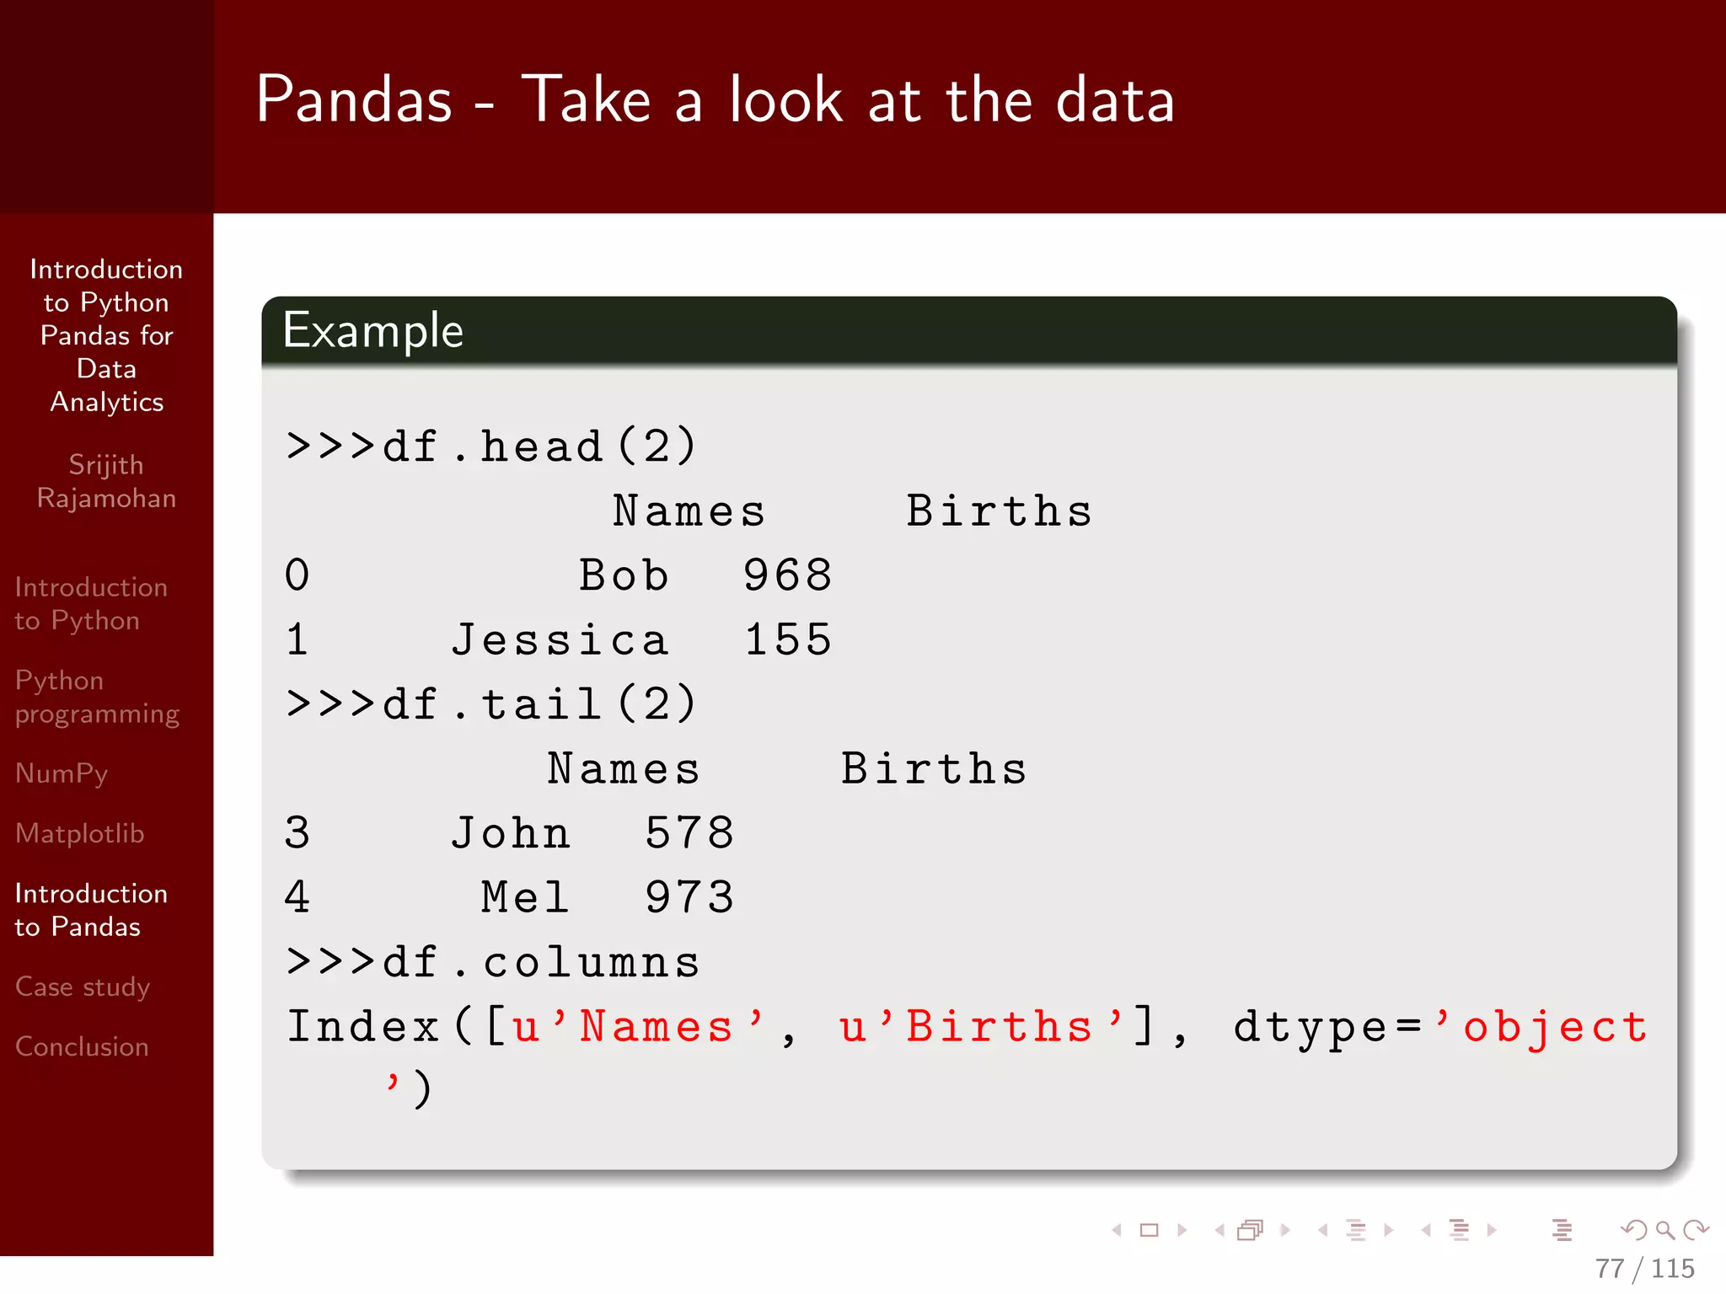Click the section lines navigation icon
The image size is (1726, 1294).
pyautogui.click(x=1460, y=1231)
